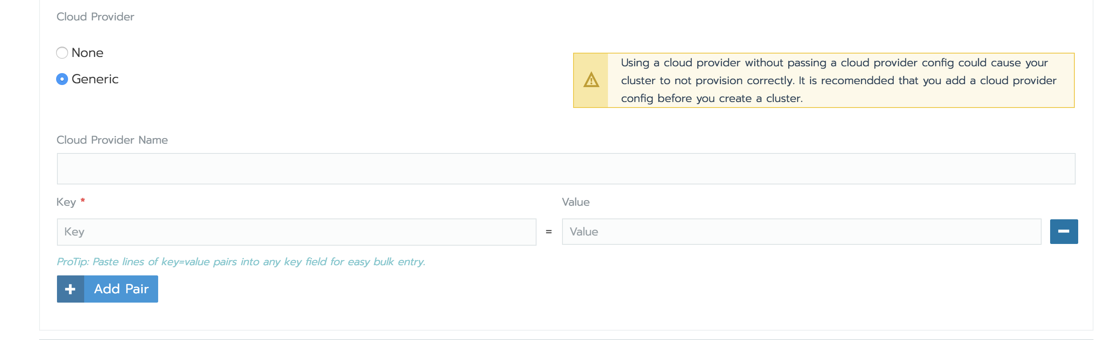Click the Value input field
This screenshot has width=1119, height=340.
point(801,232)
